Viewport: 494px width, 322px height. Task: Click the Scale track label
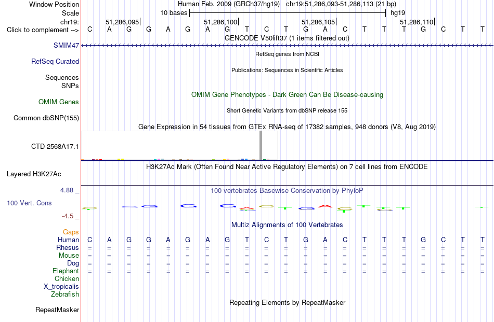(70, 13)
